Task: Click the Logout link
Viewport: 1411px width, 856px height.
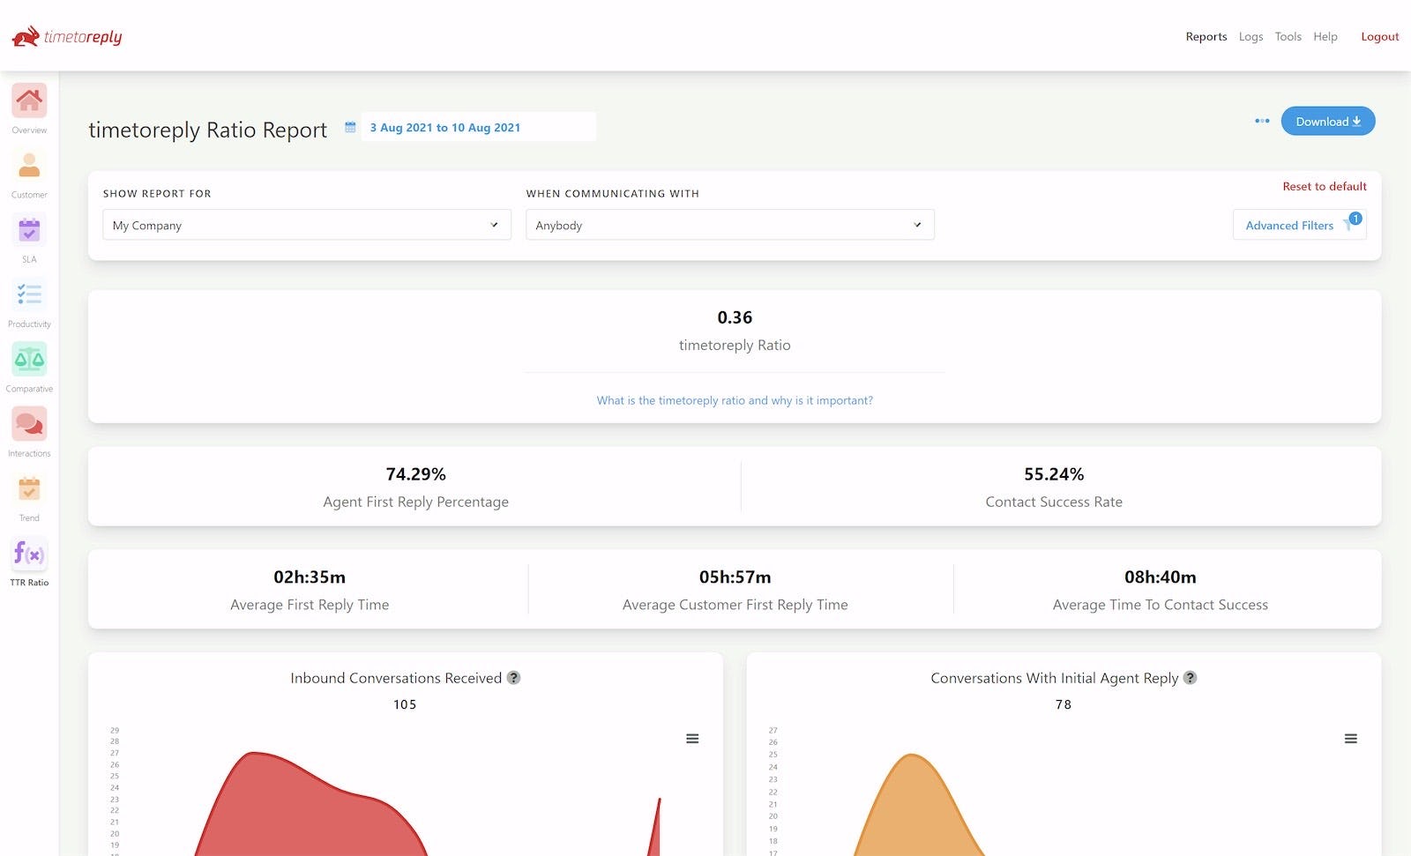Action: pyautogui.click(x=1380, y=36)
